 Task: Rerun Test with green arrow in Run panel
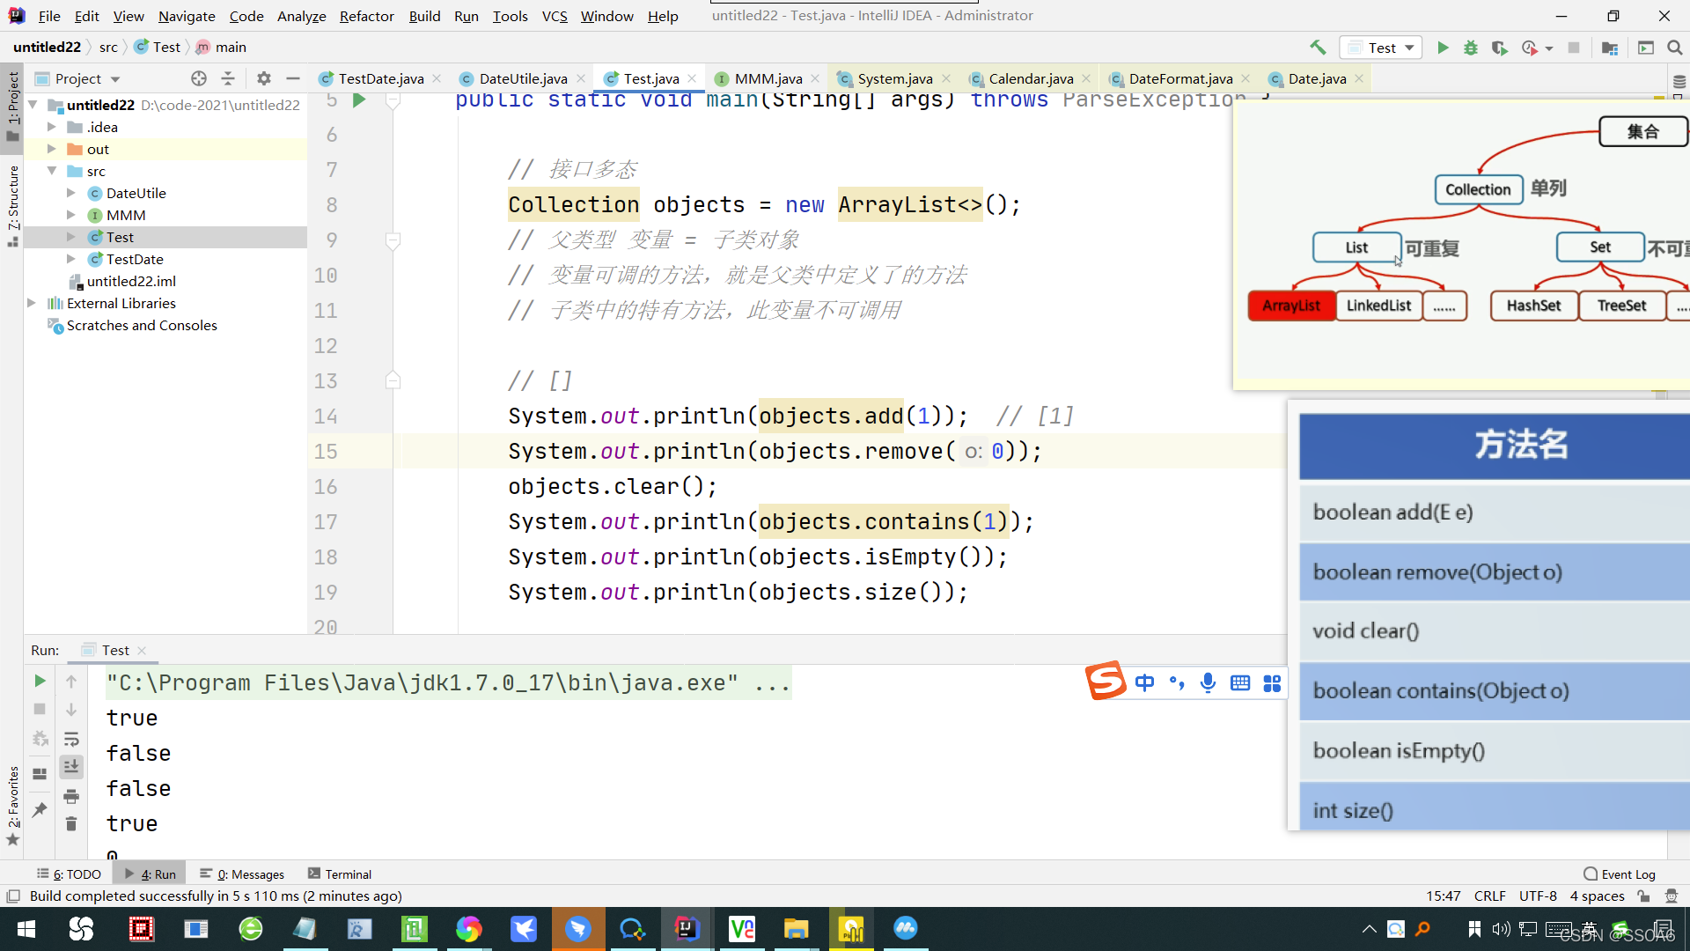(x=40, y=681)
